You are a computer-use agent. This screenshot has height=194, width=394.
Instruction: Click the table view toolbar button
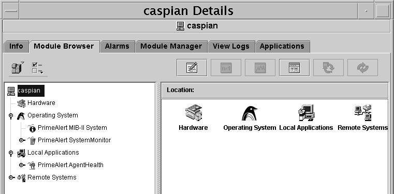[x=294, y=67]
